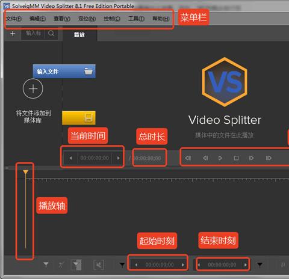
Task: Click the orange playhead marker on timeline
Action: (25, 172)
